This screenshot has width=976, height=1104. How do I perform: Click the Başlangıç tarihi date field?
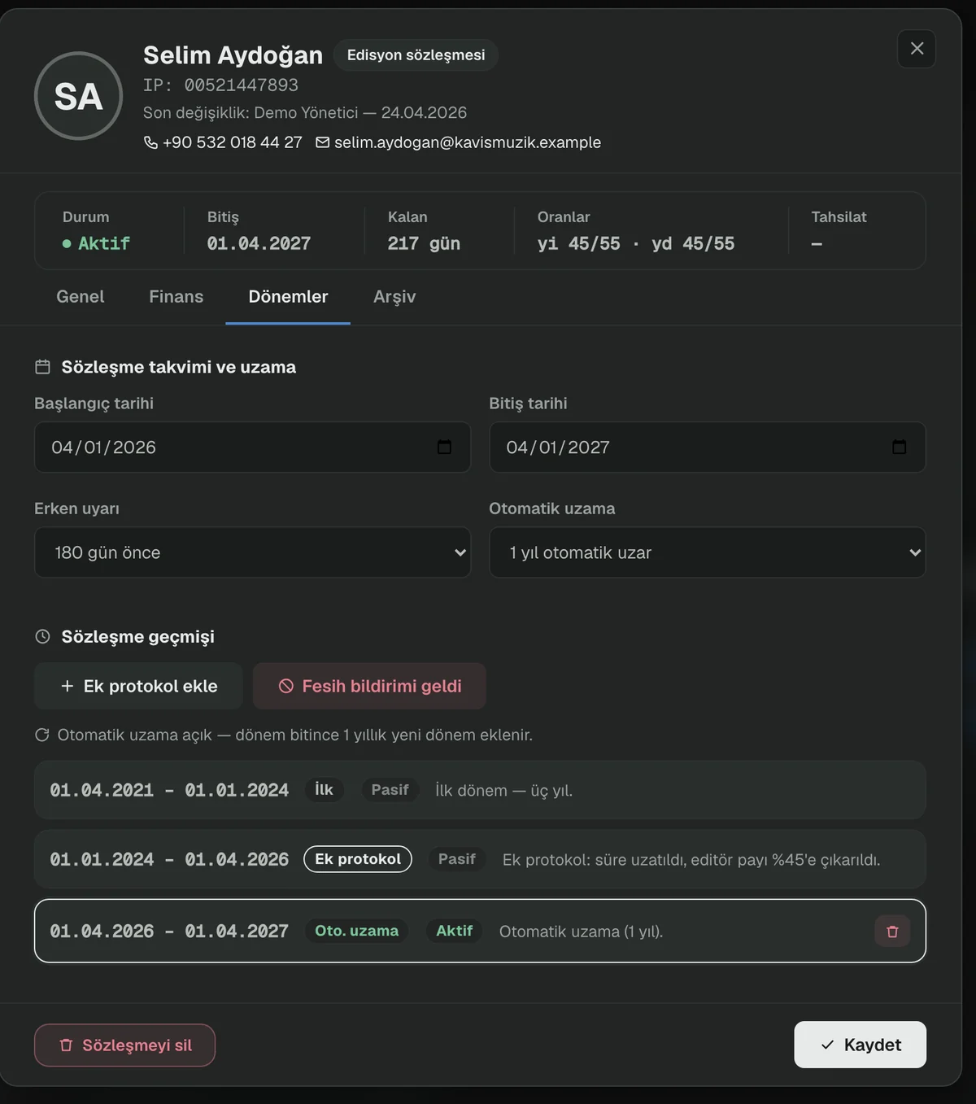[252, 447]
